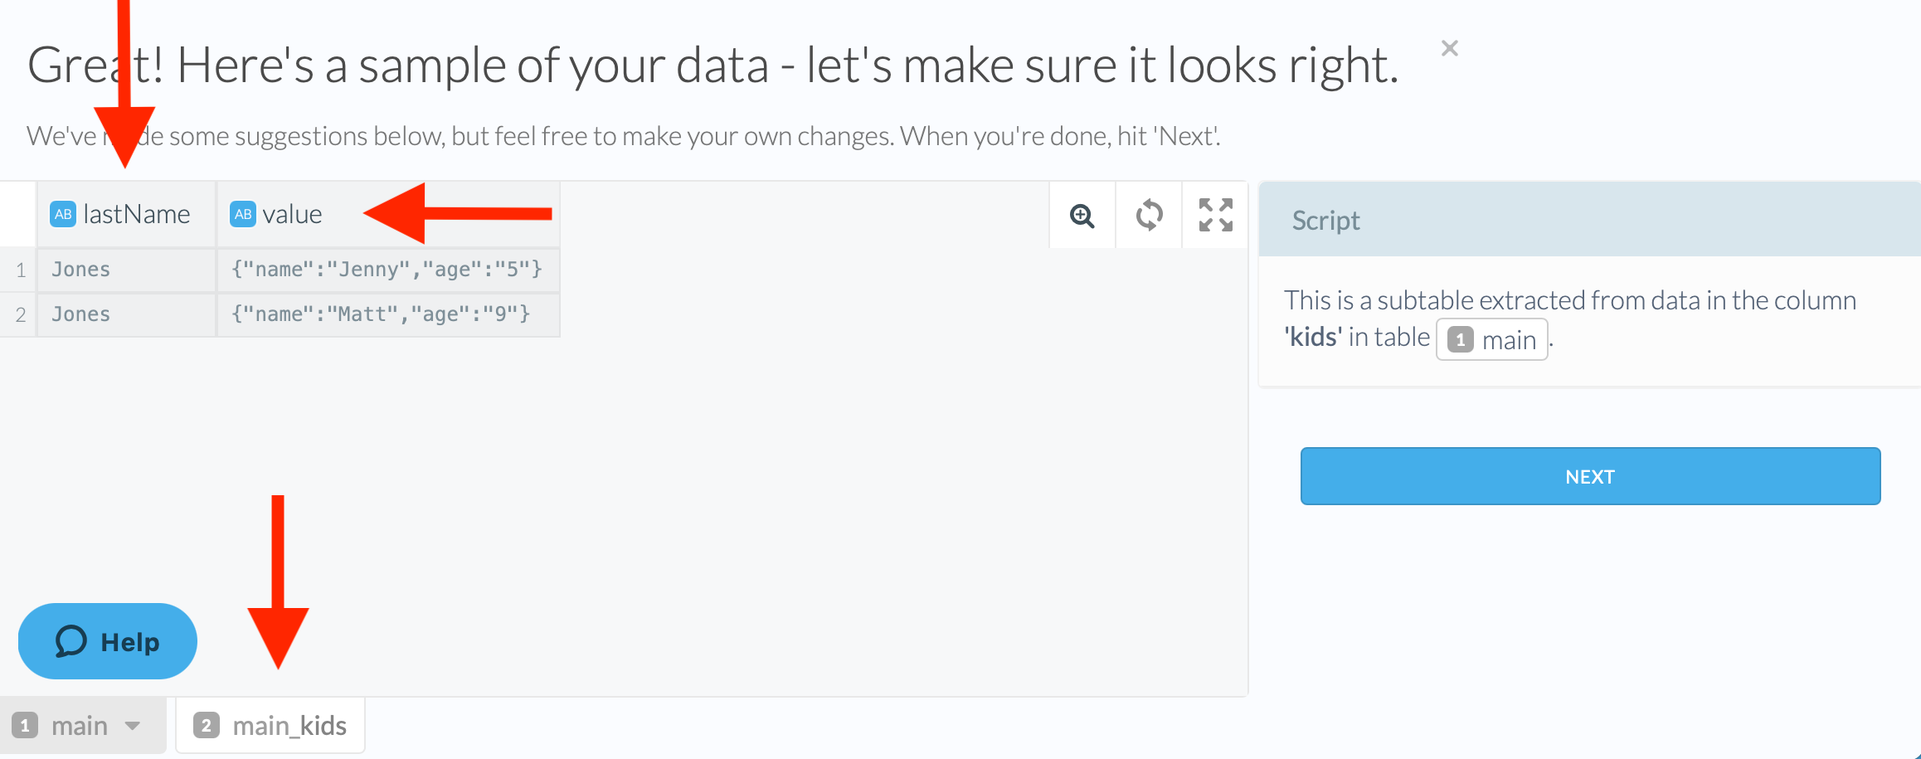
Task: Open the main tab dropdown arrow
Action: (133, 726)
